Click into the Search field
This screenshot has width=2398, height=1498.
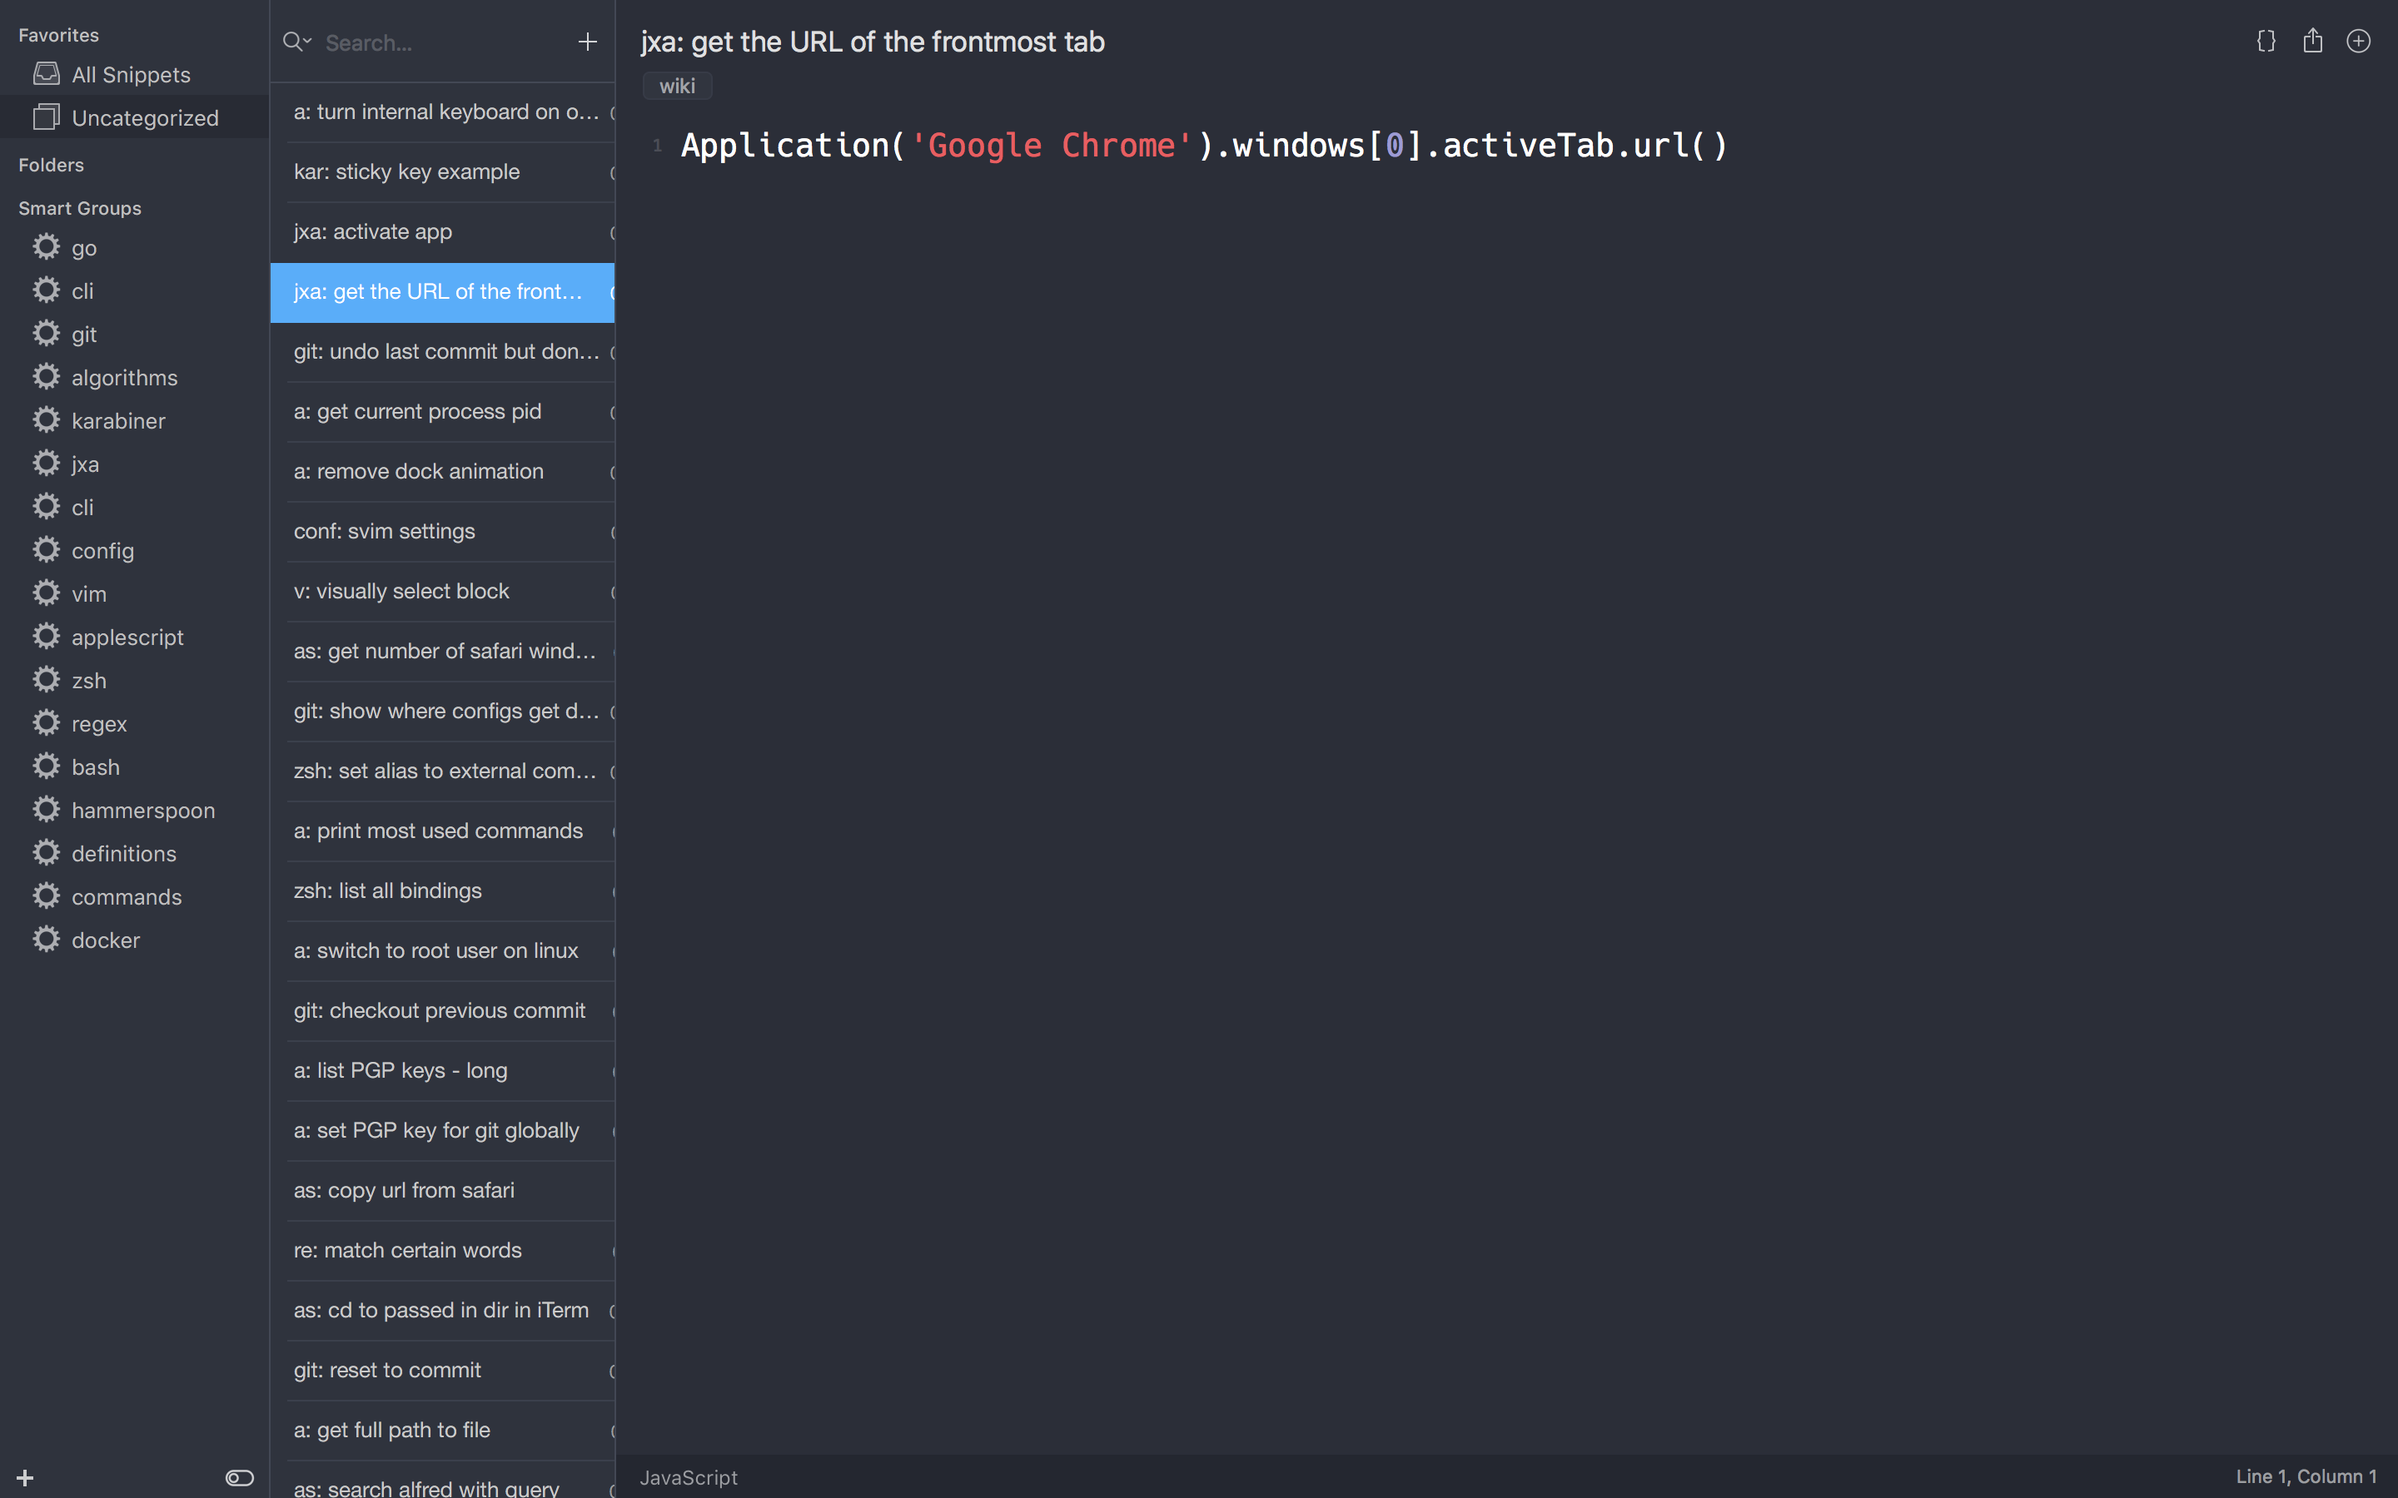[436, 42]
